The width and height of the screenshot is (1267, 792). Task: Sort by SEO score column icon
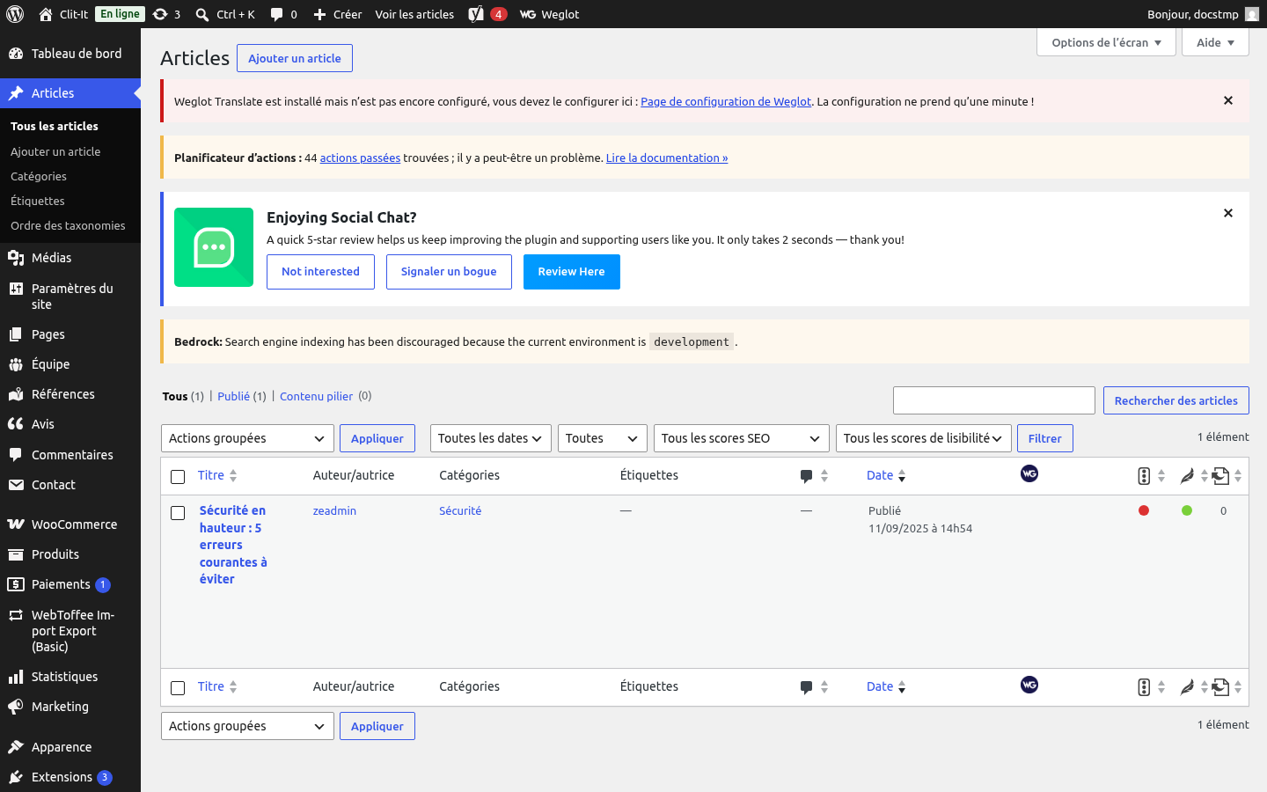(x=1144, y=476)
